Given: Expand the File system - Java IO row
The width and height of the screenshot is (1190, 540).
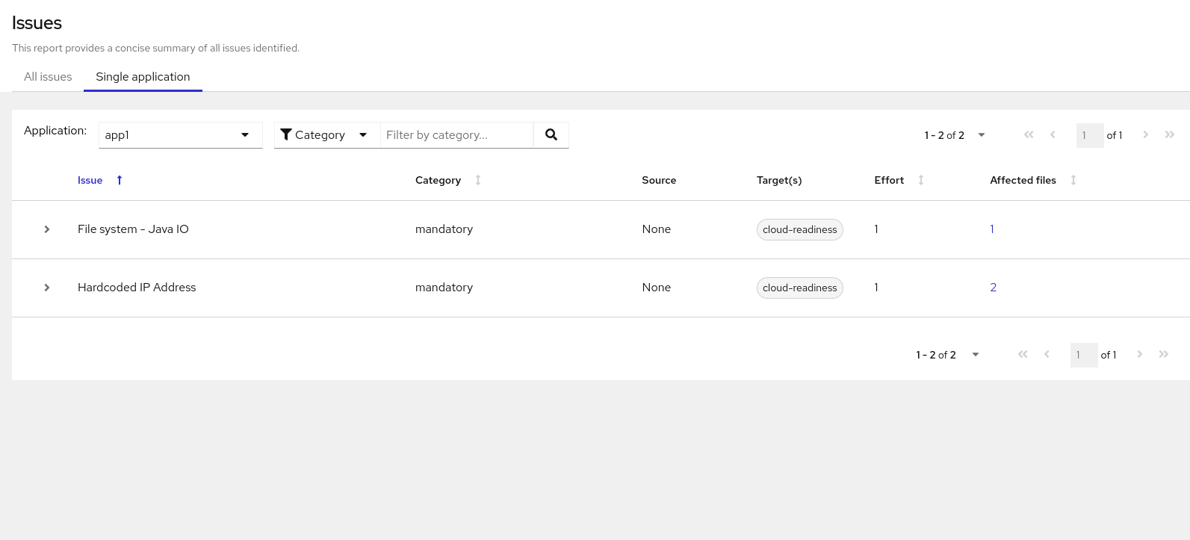Looking at the screenshot, I should pos(47,229).
